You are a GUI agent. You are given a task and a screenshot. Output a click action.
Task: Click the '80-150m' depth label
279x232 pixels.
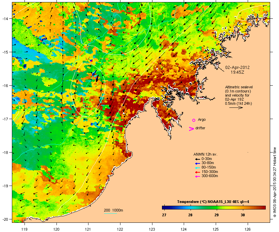pyautogui.click(x=209, y=168)
